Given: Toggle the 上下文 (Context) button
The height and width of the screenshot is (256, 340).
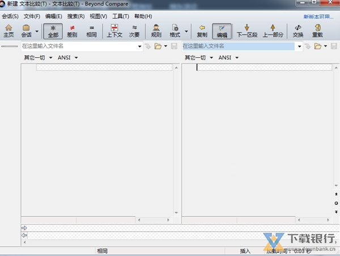Looking at the screenshot, I should coord(114,31).
